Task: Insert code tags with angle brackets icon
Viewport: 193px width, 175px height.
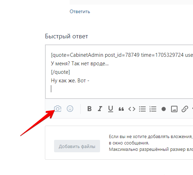Action: [x=132, y=109]
